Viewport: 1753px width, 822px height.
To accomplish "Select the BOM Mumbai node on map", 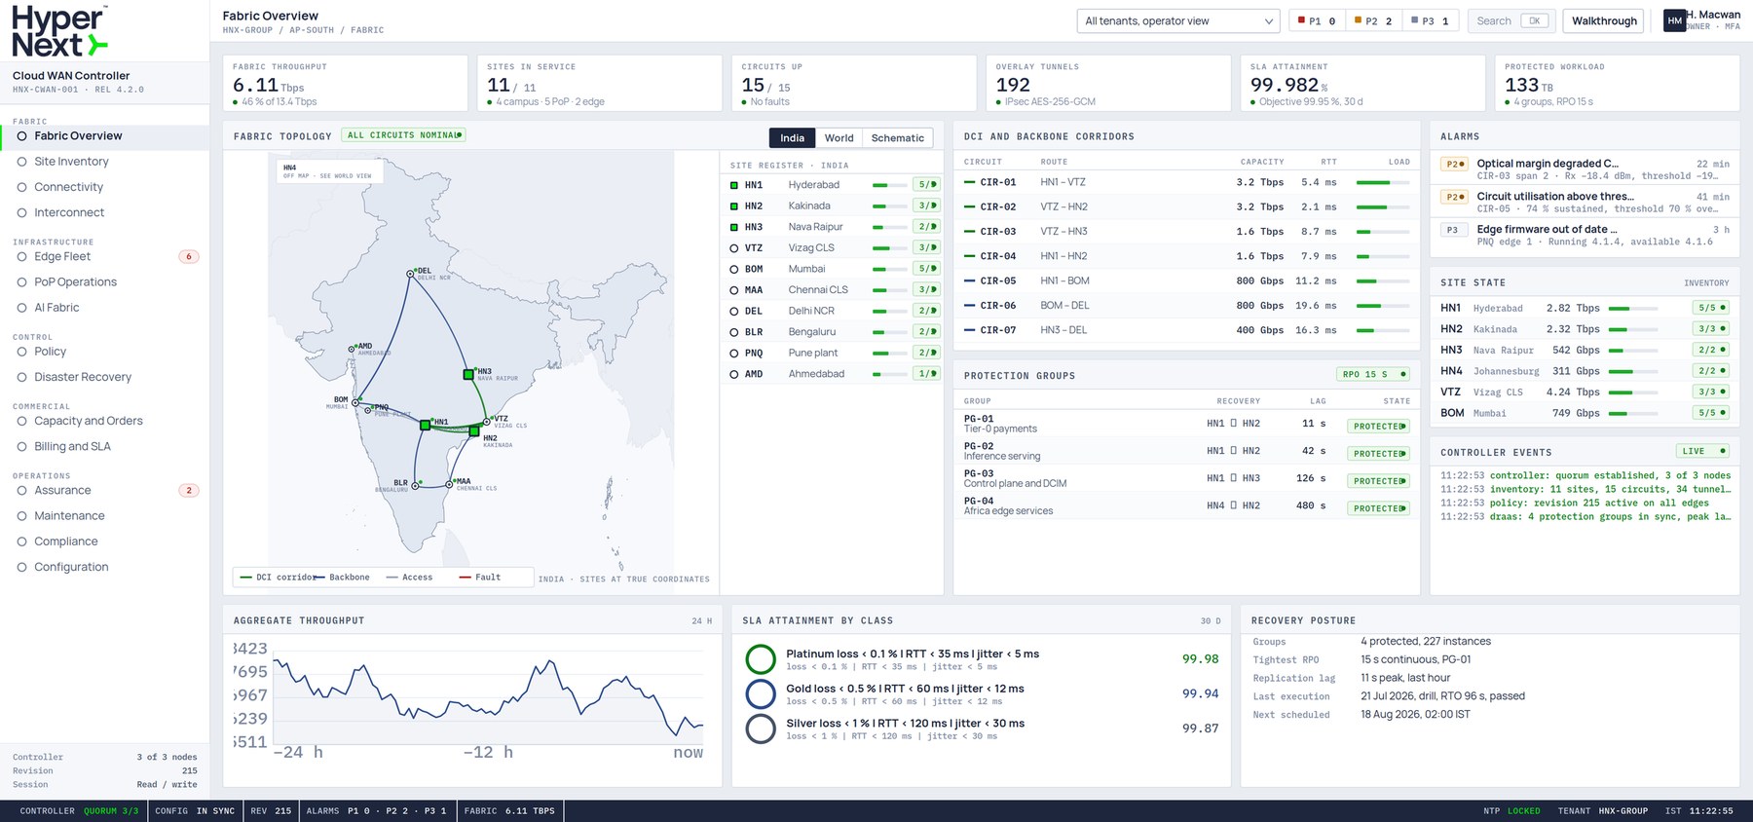I will point(356,402).
